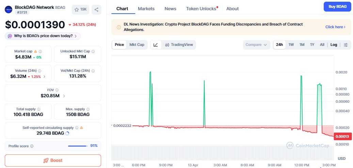Viewport: 353px width, 168px height.
Task: Click the 0.0020 top price axis label
Action: coord(341,72)
